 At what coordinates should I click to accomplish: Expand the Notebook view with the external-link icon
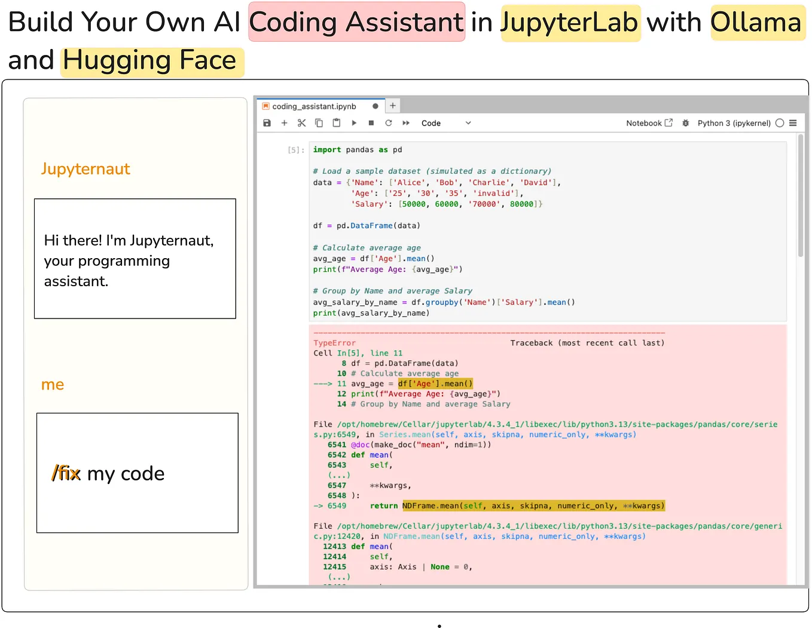668,122
